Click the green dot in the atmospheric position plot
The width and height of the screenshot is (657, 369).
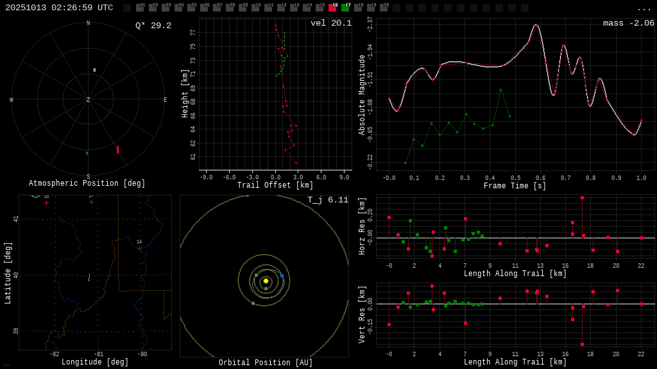87,153
